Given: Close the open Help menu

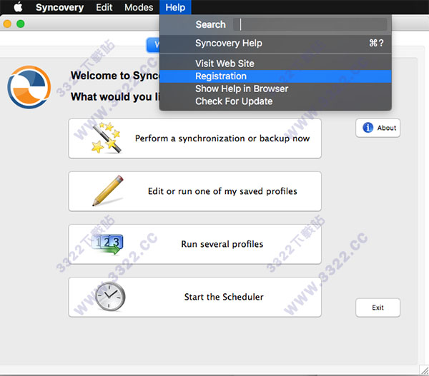Looking at the screenshot, I should coord(175,7).
